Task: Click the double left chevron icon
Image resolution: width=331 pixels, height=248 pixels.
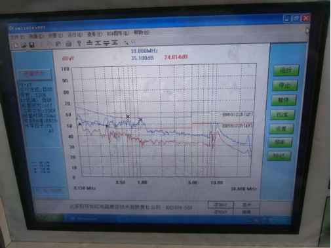Action: coord(134,41)
